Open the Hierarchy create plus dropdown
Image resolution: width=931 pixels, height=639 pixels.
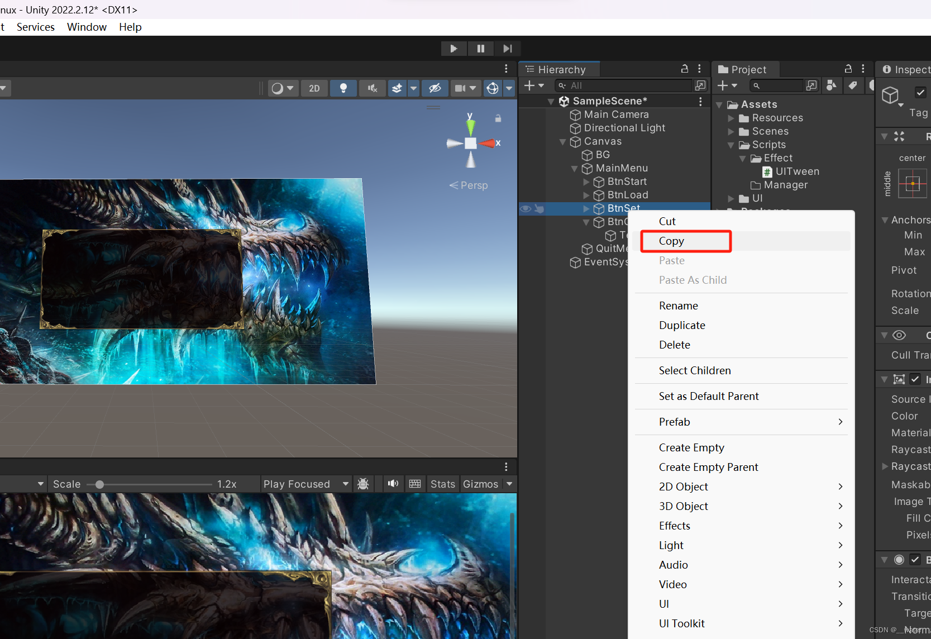tap(534, 85)
